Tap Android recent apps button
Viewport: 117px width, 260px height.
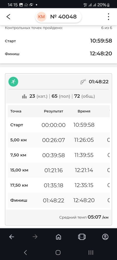click(x=91, y=252)
